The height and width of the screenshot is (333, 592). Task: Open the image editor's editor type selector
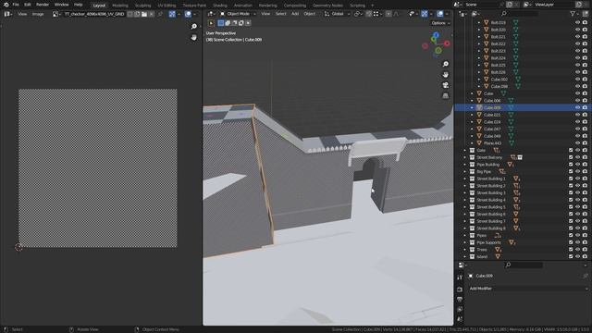tap(8, 14)
